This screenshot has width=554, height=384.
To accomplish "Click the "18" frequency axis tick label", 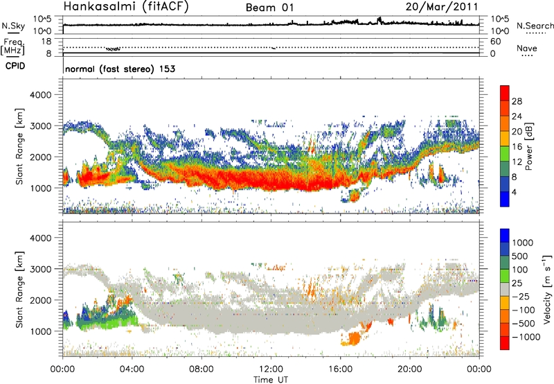I will tap(46, 42).
